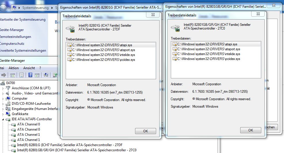Open the breadcrumb arrow after Systemsteuerung
Viewport: 284px width, 153px height.
pos(52,8)
